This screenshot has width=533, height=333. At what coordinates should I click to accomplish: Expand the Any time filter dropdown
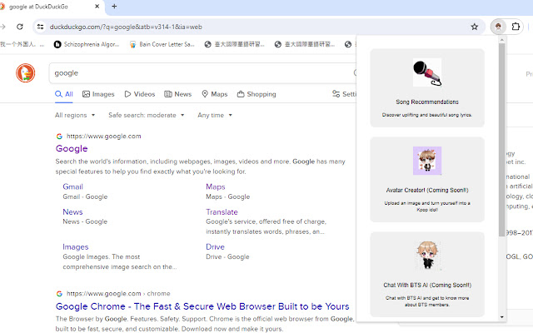tap(215, 115)
